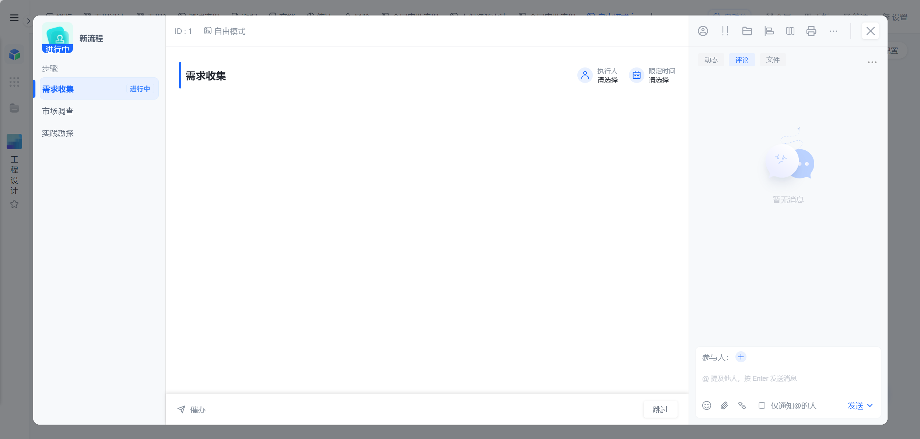Viewport: 920px width, 439px height.
Task: Open ellipsis menu beside comment tabs
Action: click(872, 62)
